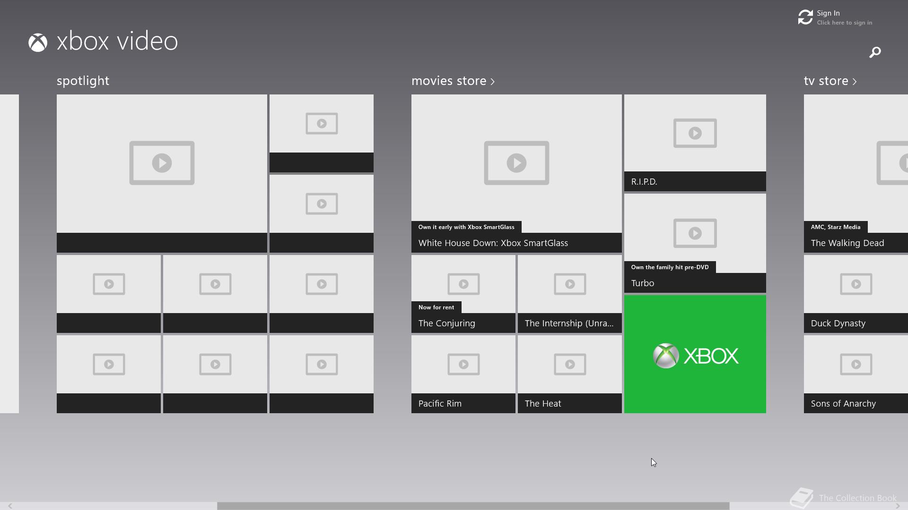This screenshot has height=510, width=908.
Task: Click the scrollbar left arrow
Action: [x=9, y=506]
